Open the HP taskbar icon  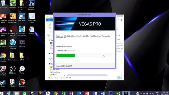click(x=48, y=93)
